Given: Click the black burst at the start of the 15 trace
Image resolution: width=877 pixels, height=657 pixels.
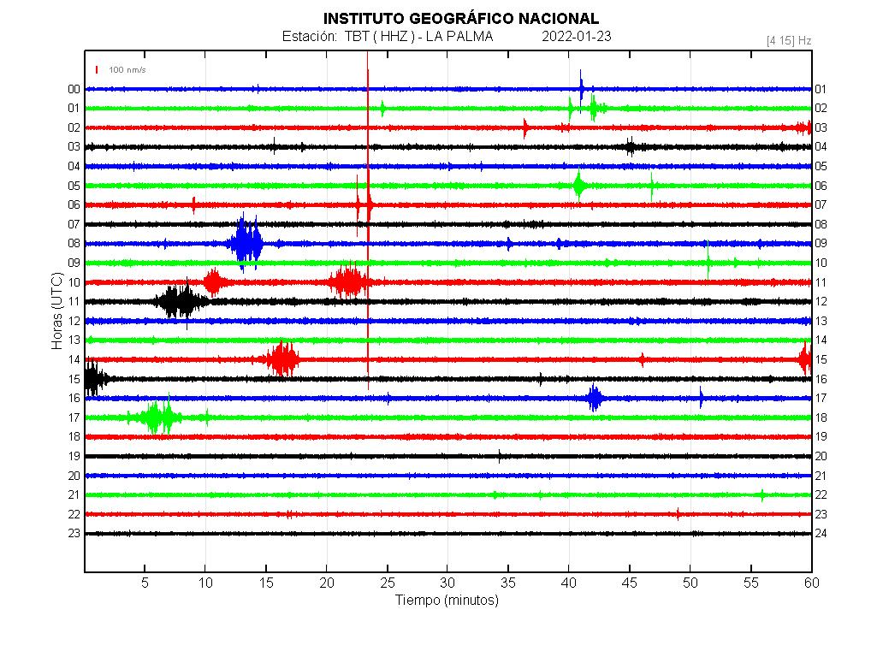Looking at the screenshot, I should [93, 379].
